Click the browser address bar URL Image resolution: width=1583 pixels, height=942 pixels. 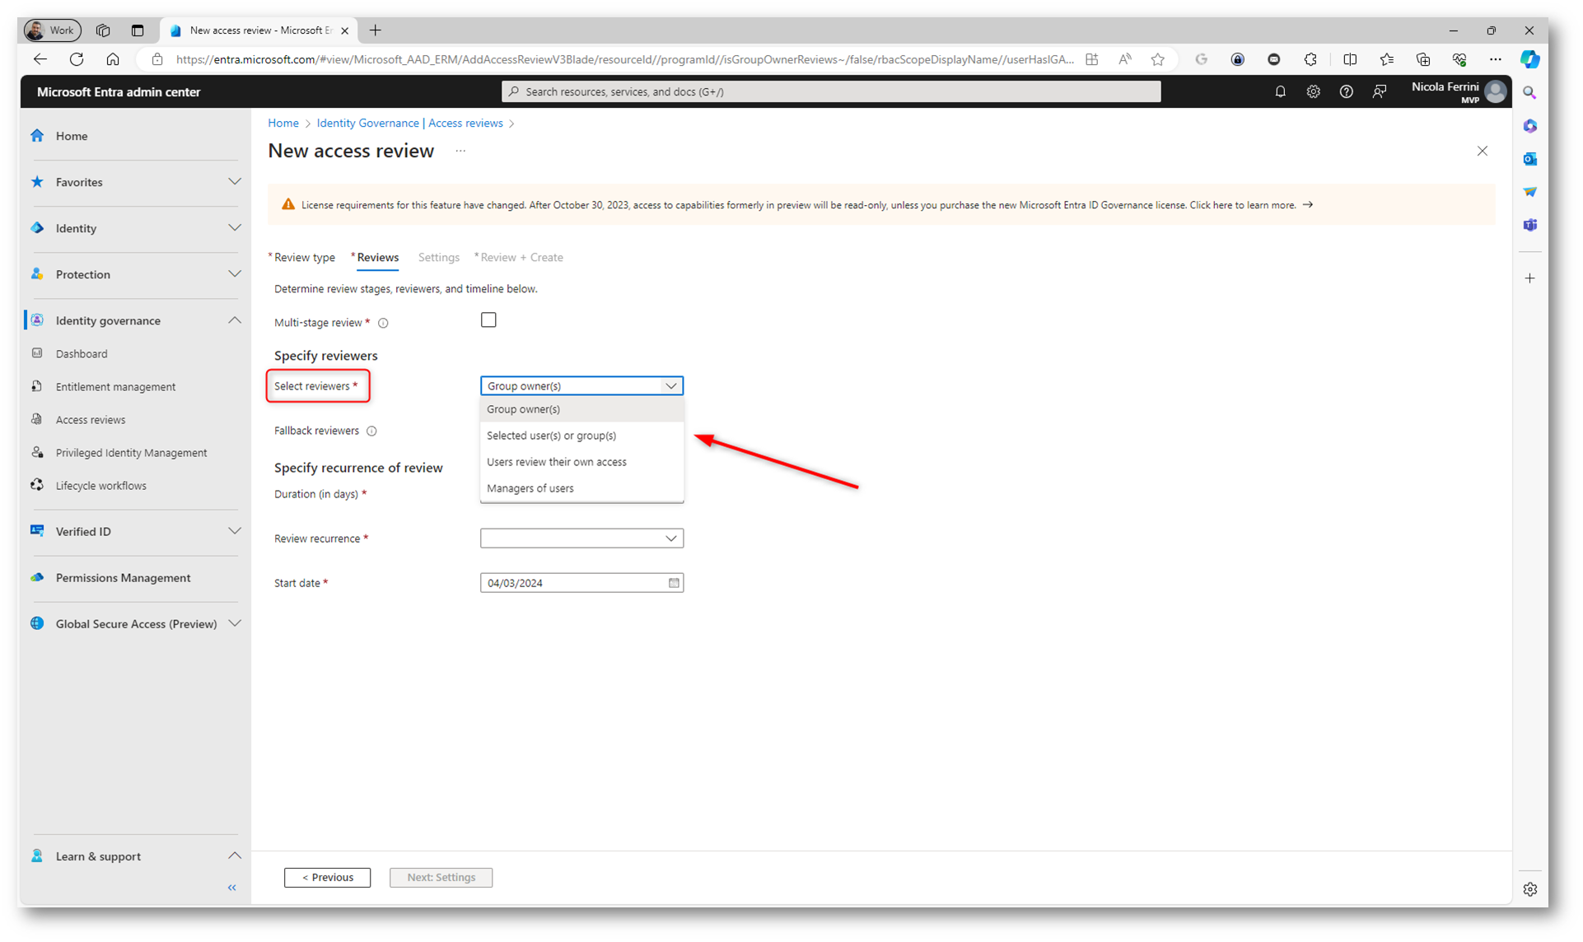pos(624,59)
